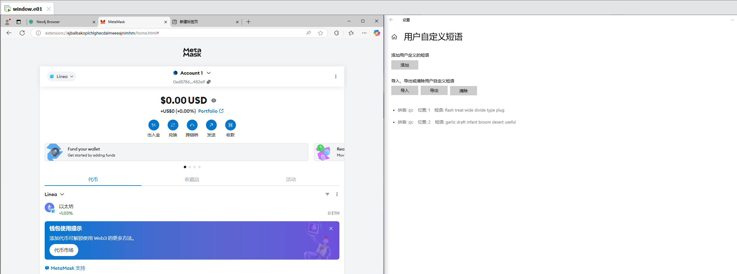This screenshot has width=737, height=274.
Task: Click the 清除 clear button
Action: [x=463, y=91]
